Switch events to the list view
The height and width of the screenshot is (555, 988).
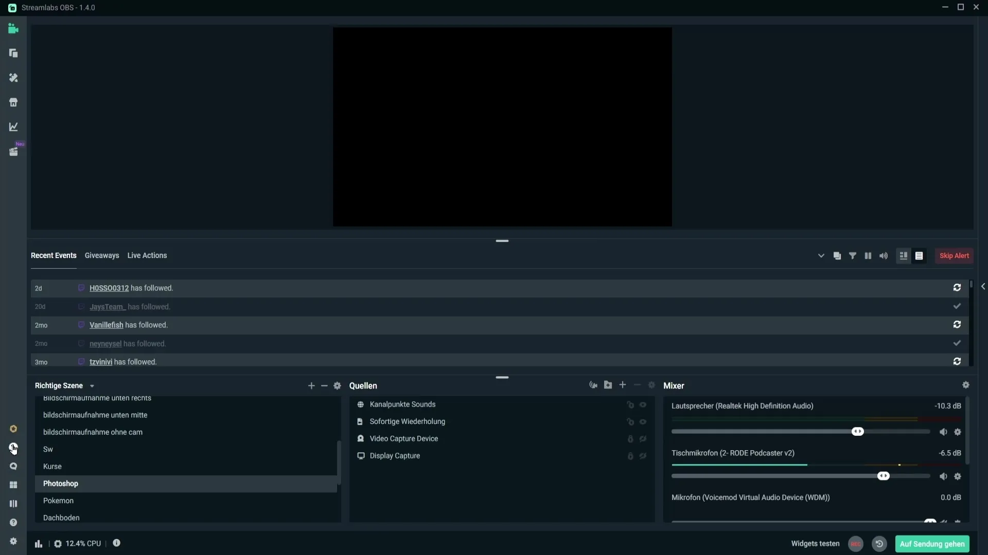919,256
